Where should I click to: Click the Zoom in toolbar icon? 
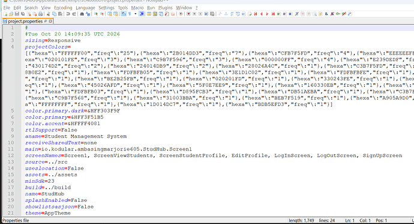[96, 14]
